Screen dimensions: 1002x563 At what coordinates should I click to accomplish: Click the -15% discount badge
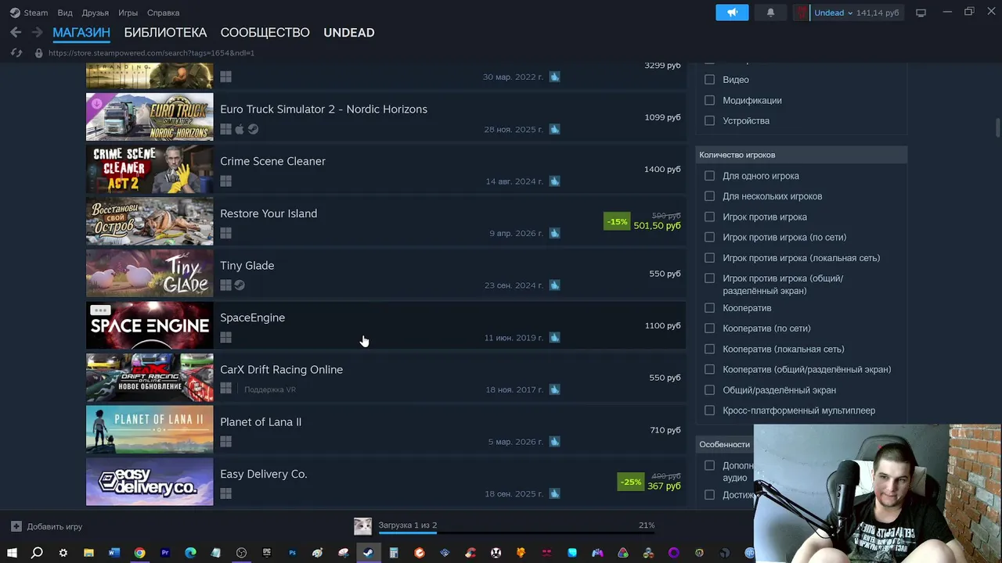coord(617,221)
